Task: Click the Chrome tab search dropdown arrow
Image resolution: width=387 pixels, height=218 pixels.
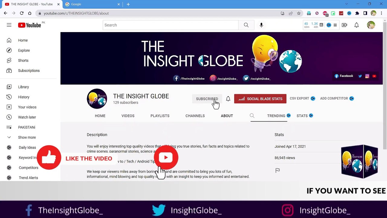Action: [x=346, y=4]
